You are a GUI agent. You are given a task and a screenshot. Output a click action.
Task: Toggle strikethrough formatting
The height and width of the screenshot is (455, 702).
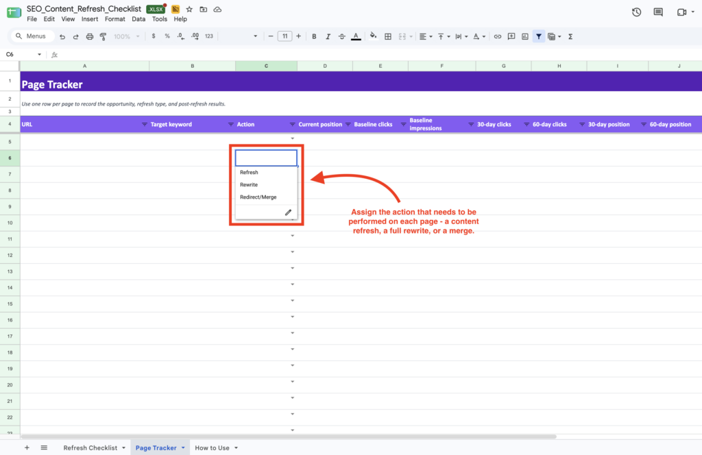341,37
